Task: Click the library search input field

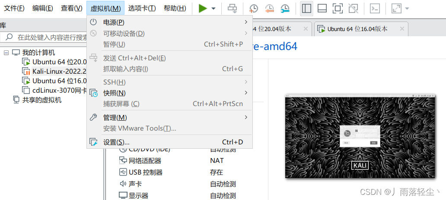Action: tap(44, 37)
